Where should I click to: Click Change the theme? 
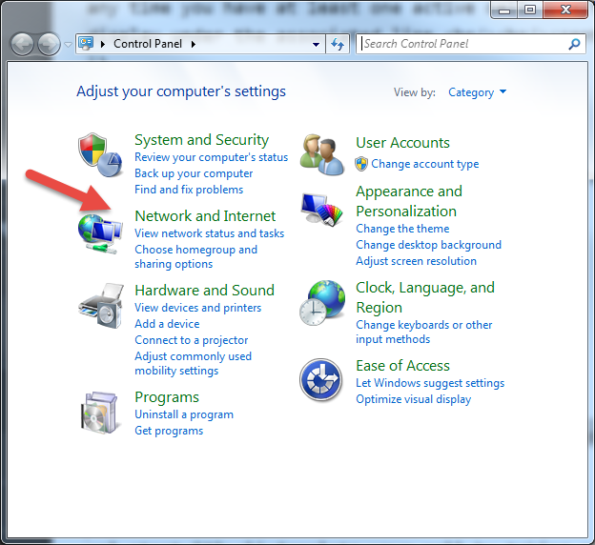(x=402, y=229)
